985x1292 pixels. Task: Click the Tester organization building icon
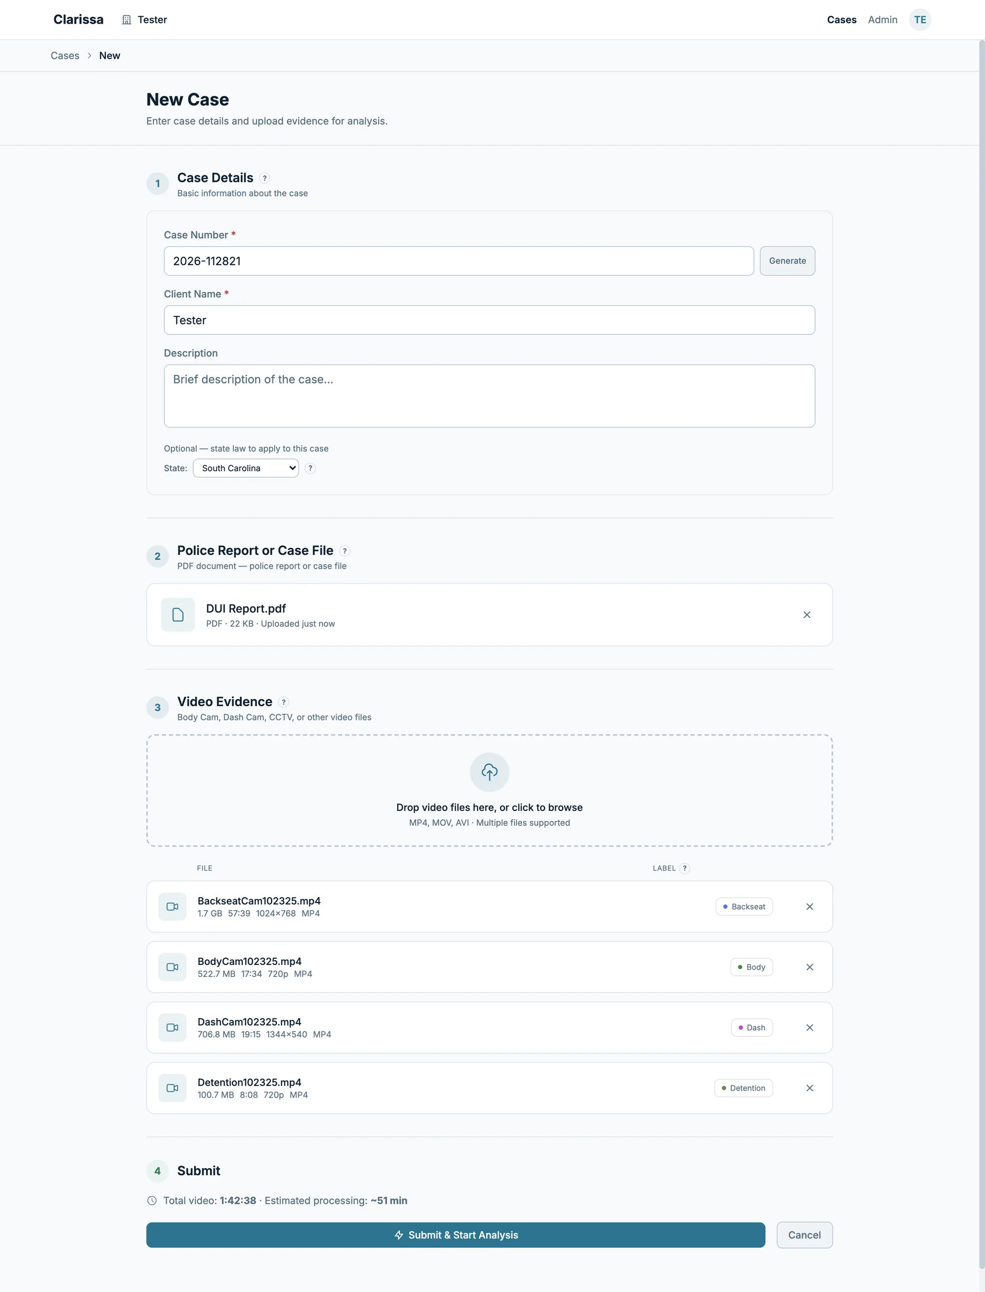(127, 20)
